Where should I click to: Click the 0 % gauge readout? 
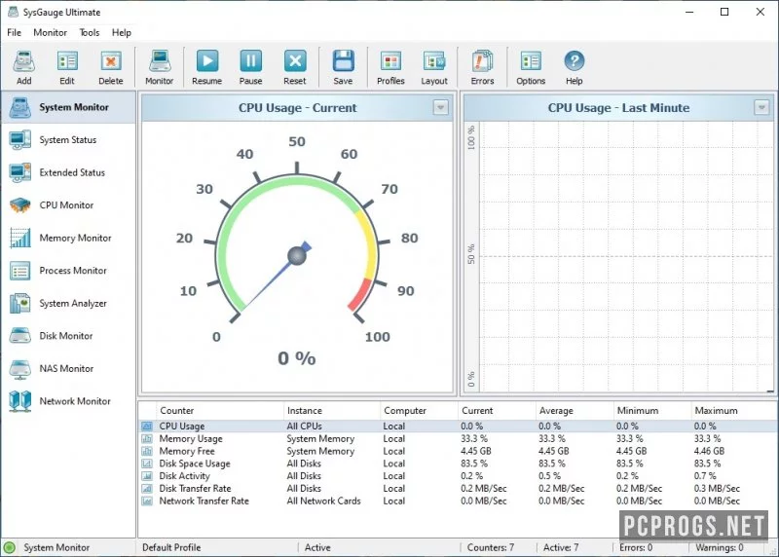tap(297, 358)
